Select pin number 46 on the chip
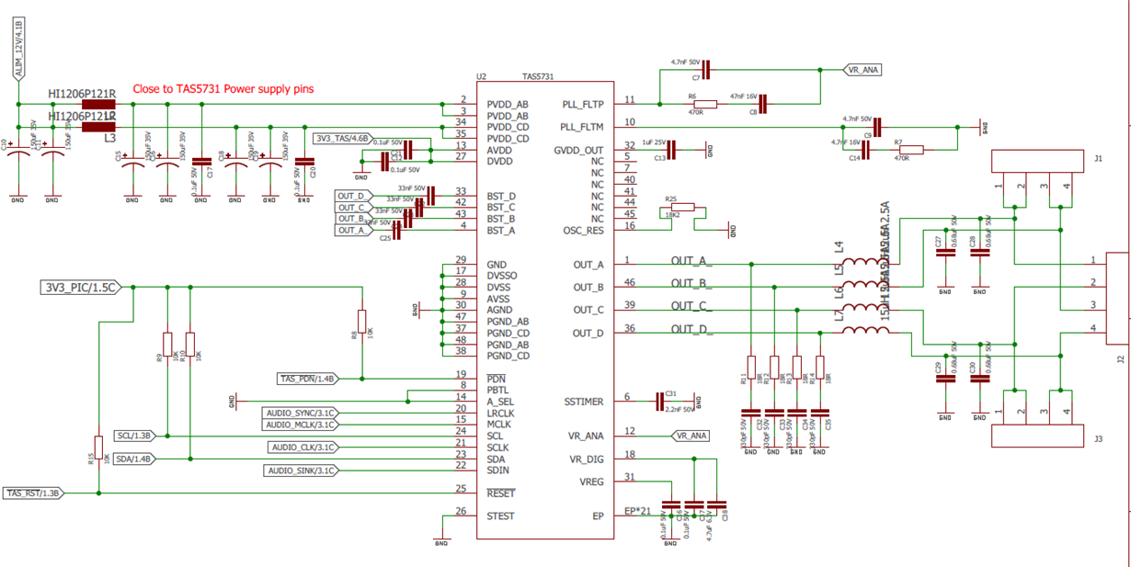 click(630, 282)
